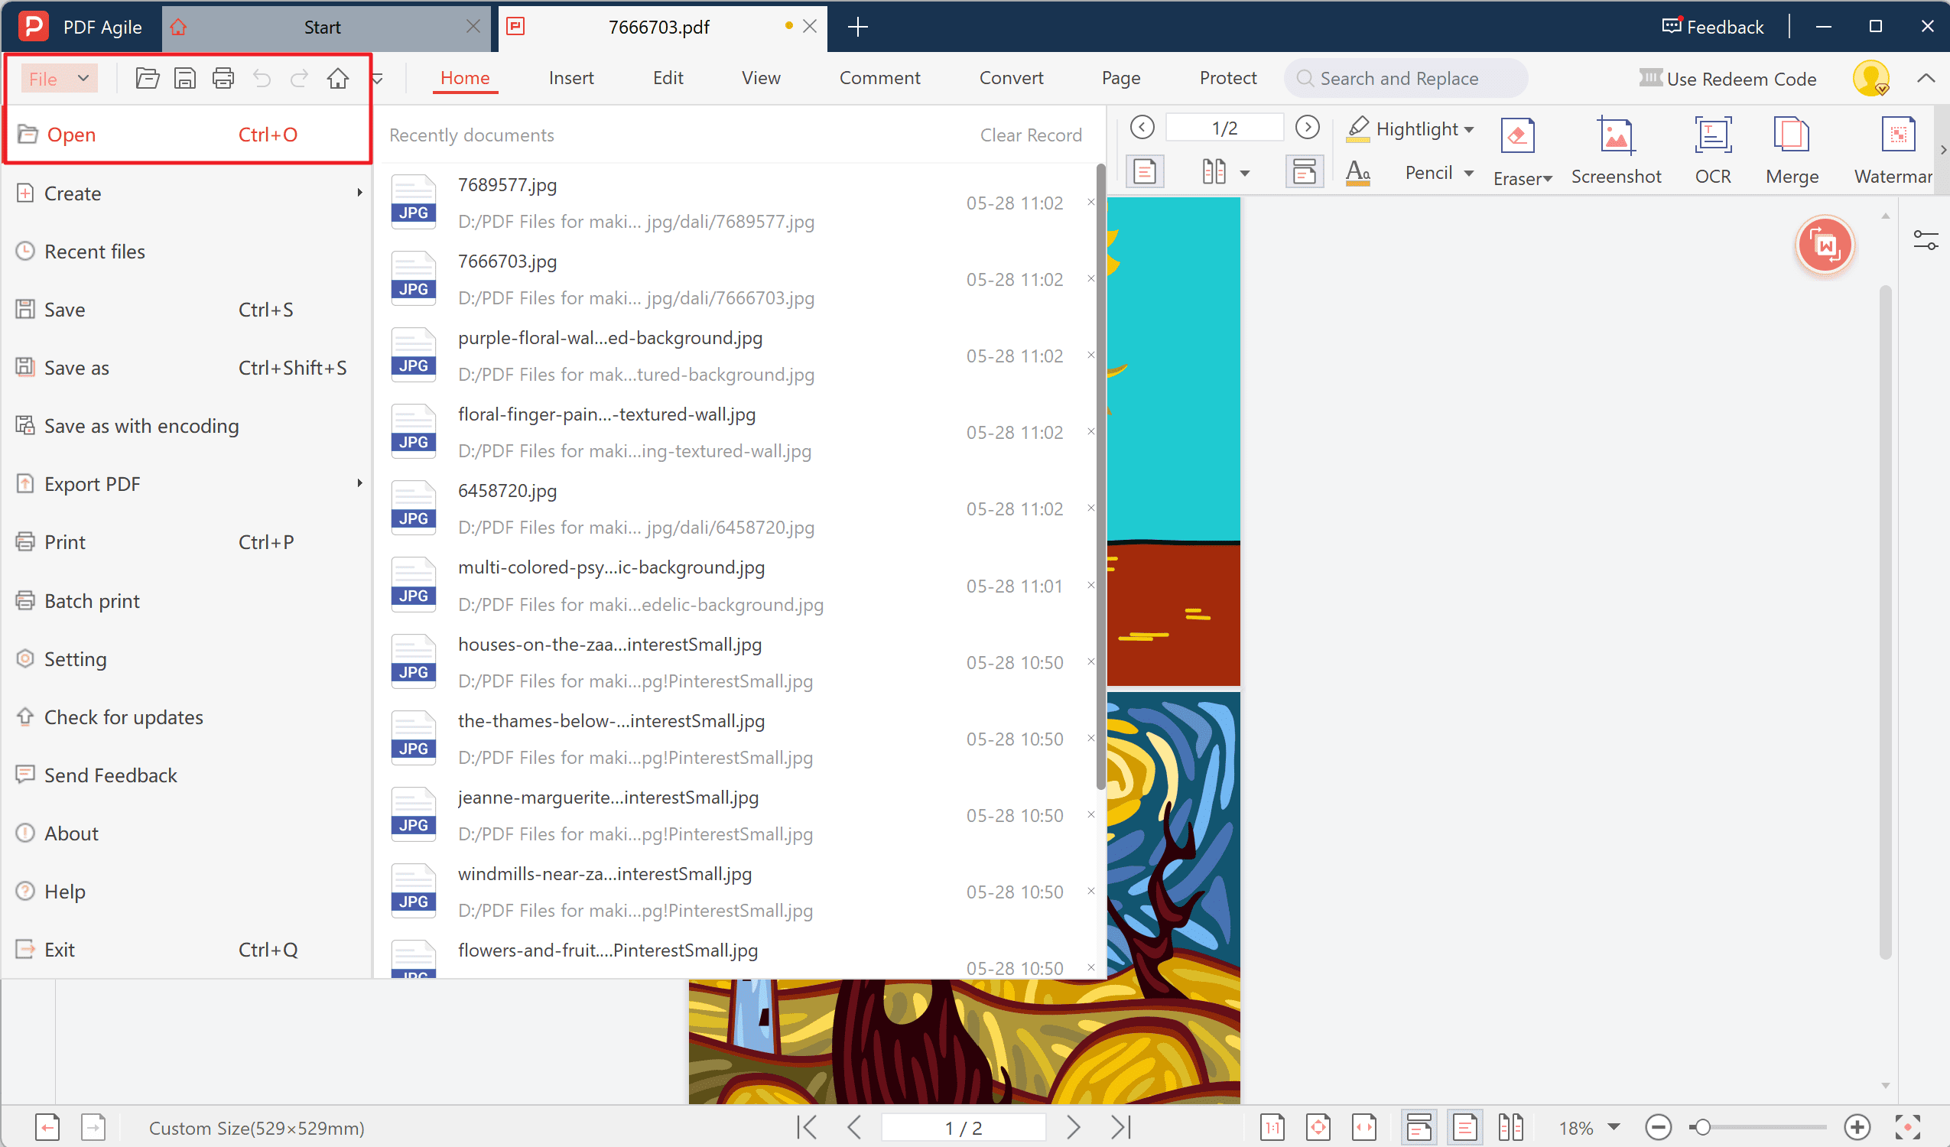Click status bar previous page arrow
The height and width of the screenshot is (1147, 1950).
(x=854, y=1127)
